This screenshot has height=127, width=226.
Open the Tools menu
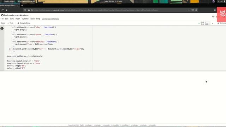32,19
